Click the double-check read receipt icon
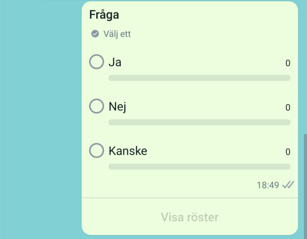Screen dimensions: 307x239 pyautogui.click(x=288, y=184)
